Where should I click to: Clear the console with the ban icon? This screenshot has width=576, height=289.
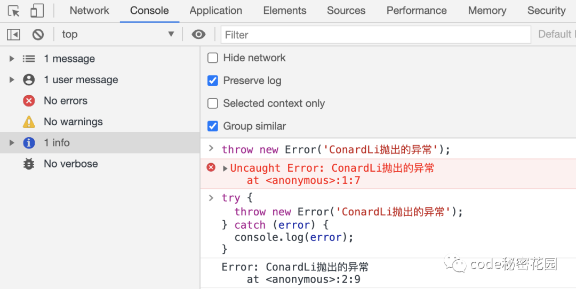(x=38, y=35)
